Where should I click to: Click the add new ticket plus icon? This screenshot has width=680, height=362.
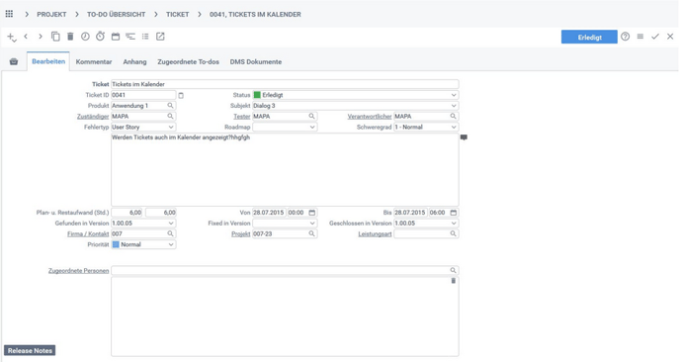click(x=11, y=37)
